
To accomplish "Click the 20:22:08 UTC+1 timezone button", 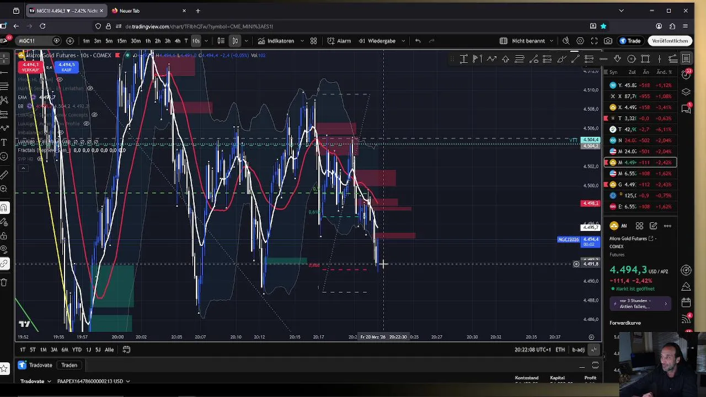I will 532,350.
